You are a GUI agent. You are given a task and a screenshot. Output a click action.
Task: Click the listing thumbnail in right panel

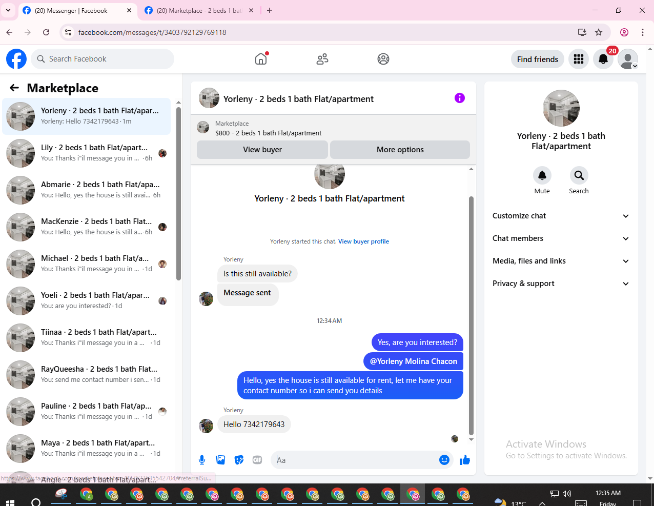pos(561,108)
